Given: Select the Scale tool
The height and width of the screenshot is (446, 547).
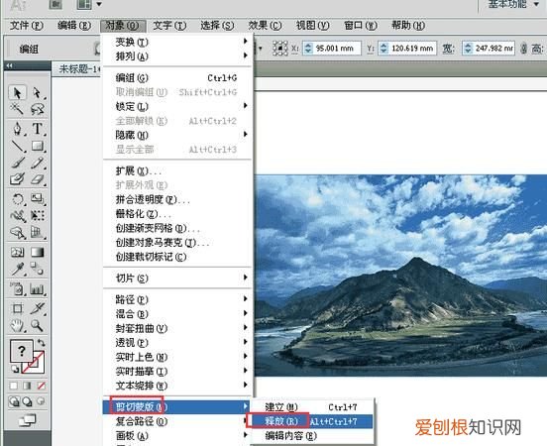Looking at the screenshot, I should click(38, 199).
